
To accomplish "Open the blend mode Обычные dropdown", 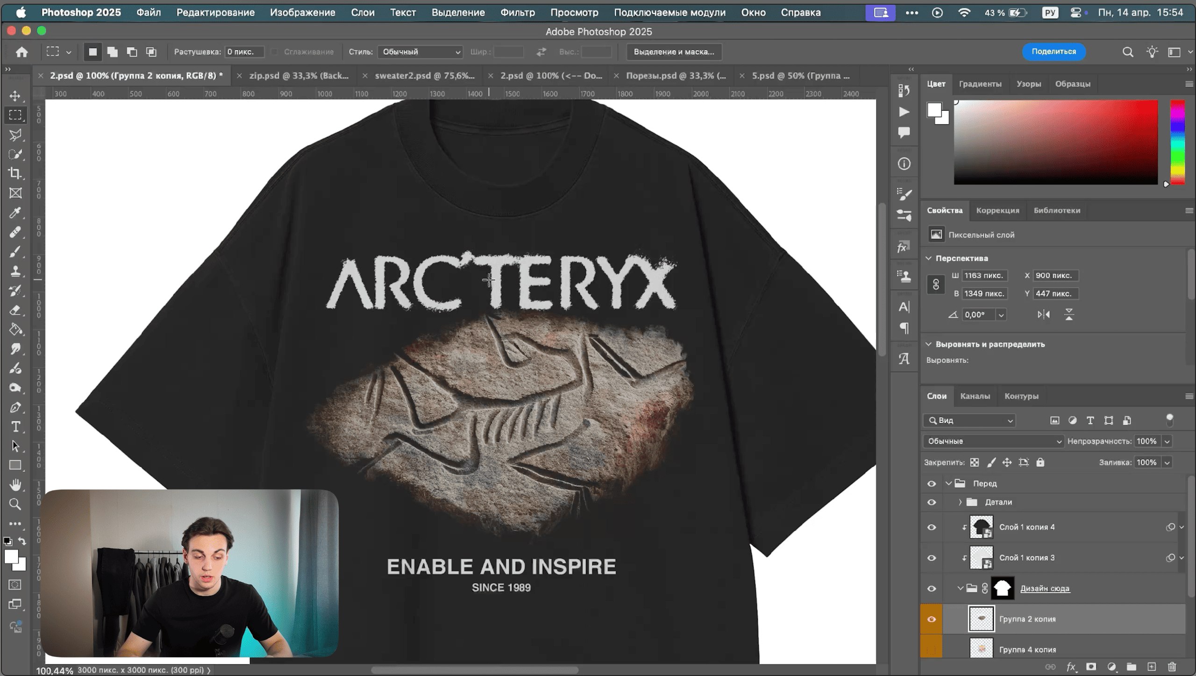I will pos(993,441).
